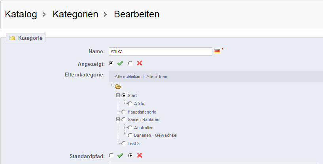This screenshot has height=164, width=323.
Task: Choose the Australien radio button
Action: 130,128
